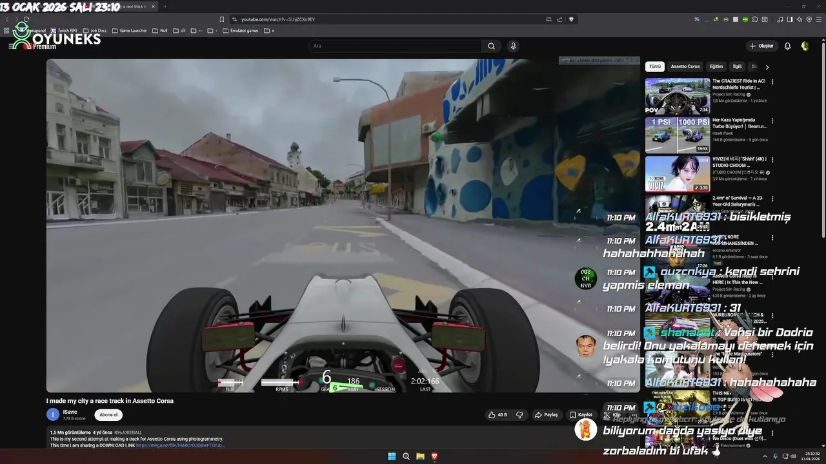Click the YouTube search magnifier button
The width and height of the screenshot is (826, 464).
(x=491, y=46)
